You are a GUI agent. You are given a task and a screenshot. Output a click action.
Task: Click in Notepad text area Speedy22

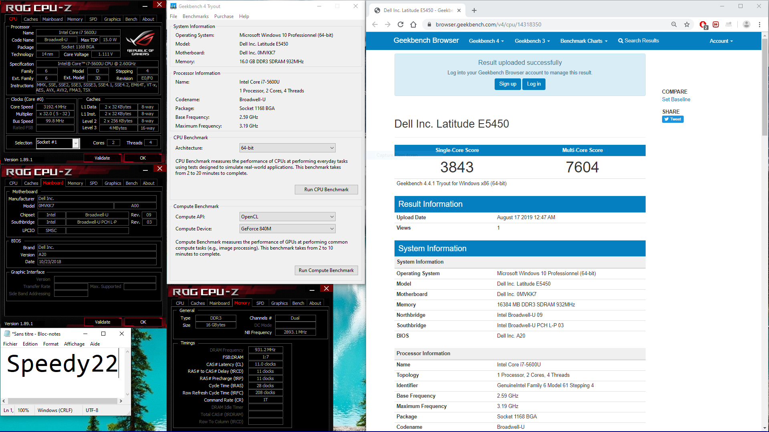point(62,364)
